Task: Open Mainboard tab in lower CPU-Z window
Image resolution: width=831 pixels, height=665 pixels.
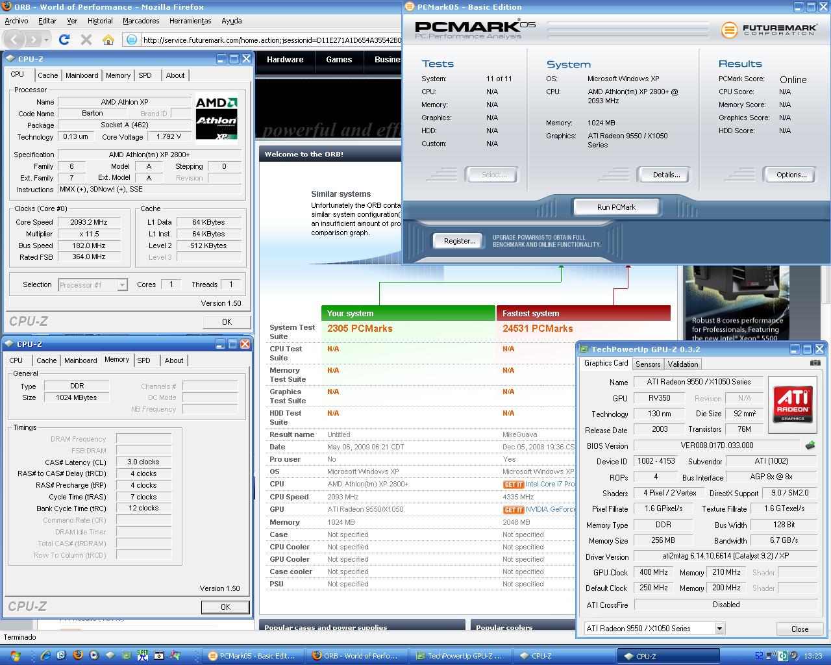Action: (x=81, y=360)
